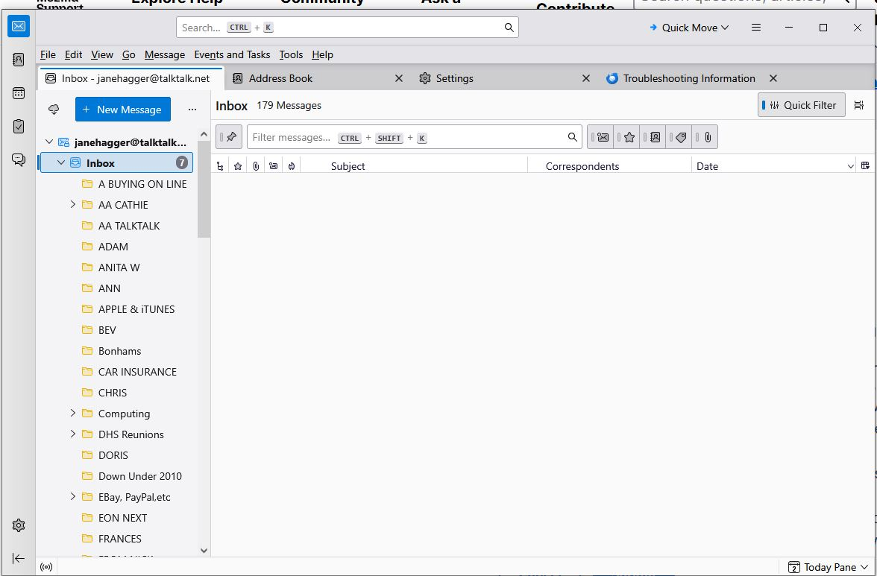The width and height of the screenshot is (877, 576).
Task: Click in Filter messages field
Action: (414, 137)
